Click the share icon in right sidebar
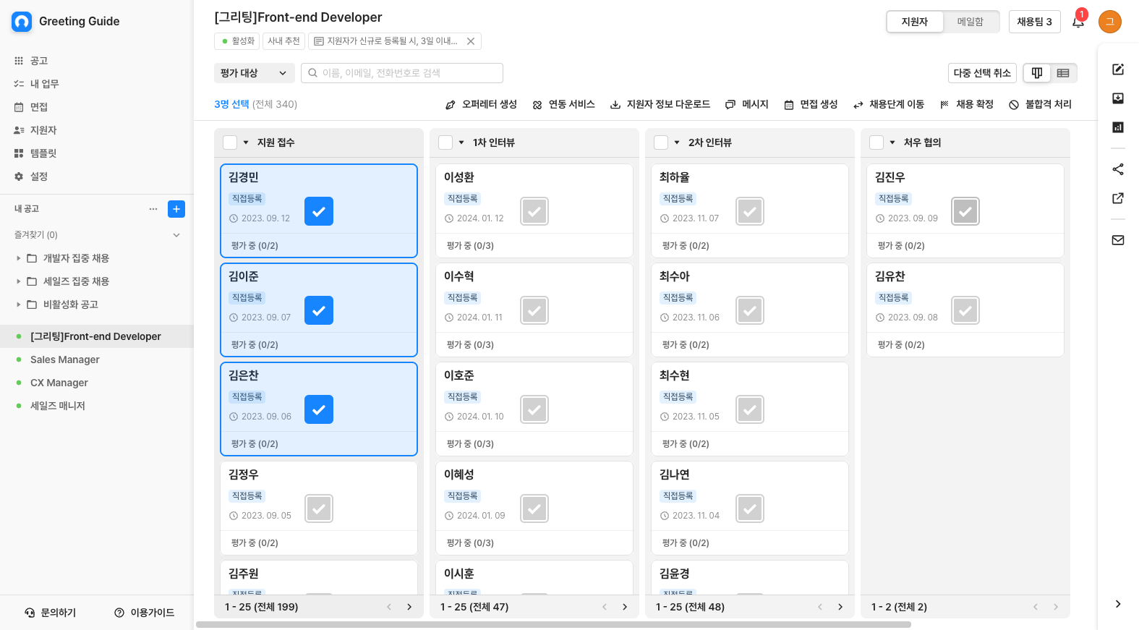This screenshot has height=630, width=1139. 1118,169
